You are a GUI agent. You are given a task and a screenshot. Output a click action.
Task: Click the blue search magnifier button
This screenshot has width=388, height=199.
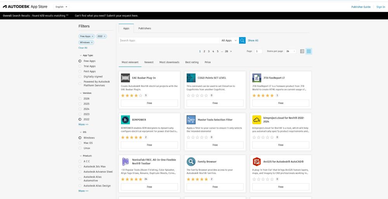[242, 40]
